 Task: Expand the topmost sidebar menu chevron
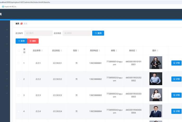click(x=7, y=30)
